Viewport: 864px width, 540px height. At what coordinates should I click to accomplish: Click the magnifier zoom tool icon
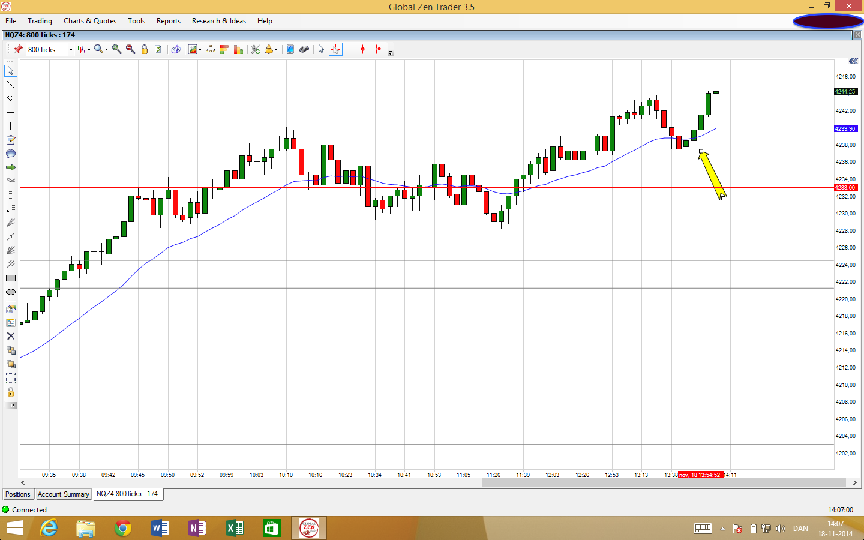coord(98,49)
